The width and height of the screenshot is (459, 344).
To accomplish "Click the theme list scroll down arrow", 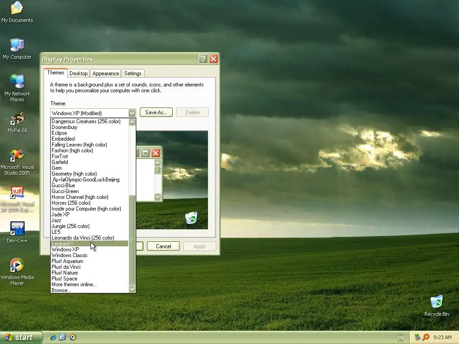I will point(132,289).
